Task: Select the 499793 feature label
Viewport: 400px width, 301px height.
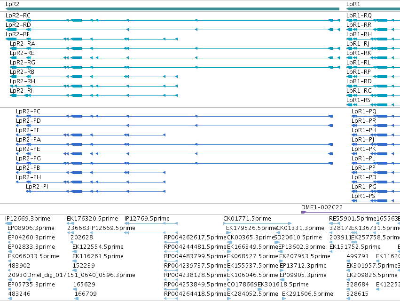Action: tap(357, 257)
